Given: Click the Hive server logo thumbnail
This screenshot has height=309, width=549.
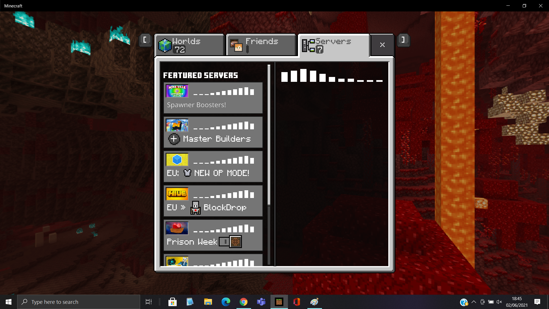Looking at the screenshot, I should 177,194.
